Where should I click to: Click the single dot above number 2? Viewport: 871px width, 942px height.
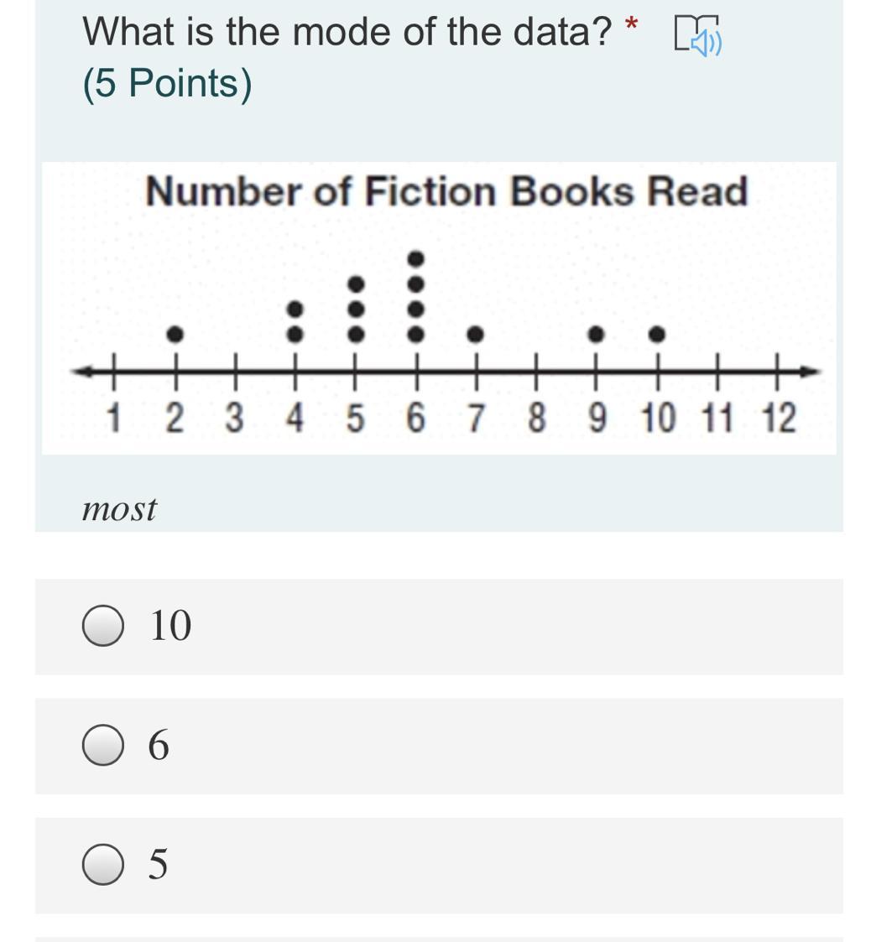(175, 333)
